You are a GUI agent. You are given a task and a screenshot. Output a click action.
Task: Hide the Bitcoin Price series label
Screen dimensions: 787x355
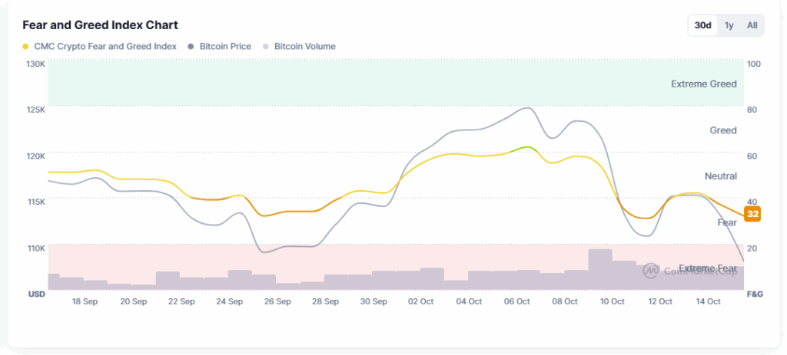tap(225, 46)
